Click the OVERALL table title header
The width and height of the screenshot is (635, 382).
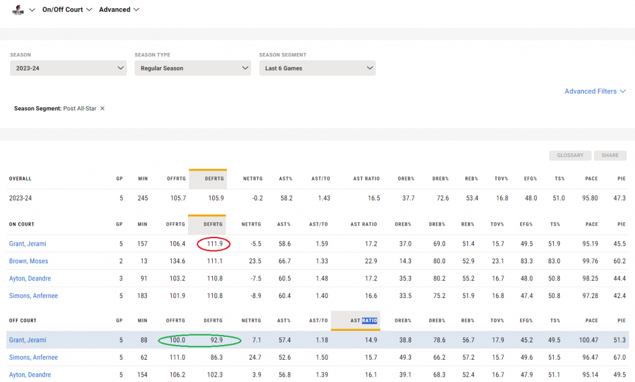(x=20, y=179)
